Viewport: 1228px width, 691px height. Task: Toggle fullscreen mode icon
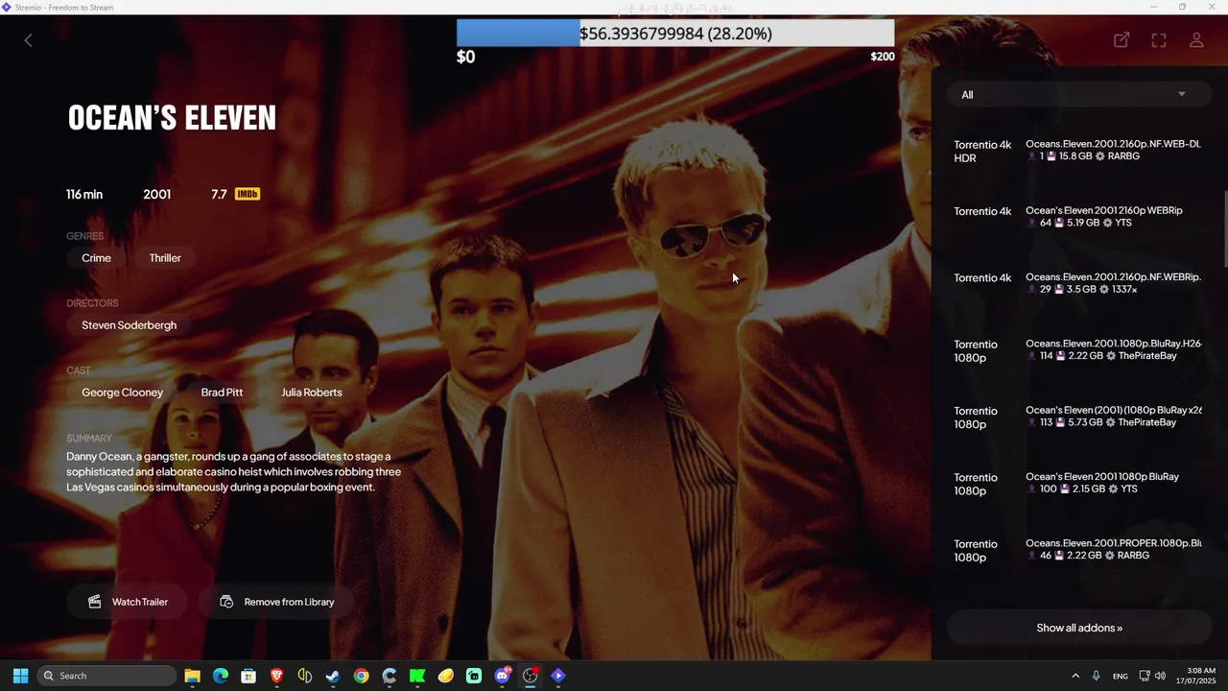[1159, 40]
